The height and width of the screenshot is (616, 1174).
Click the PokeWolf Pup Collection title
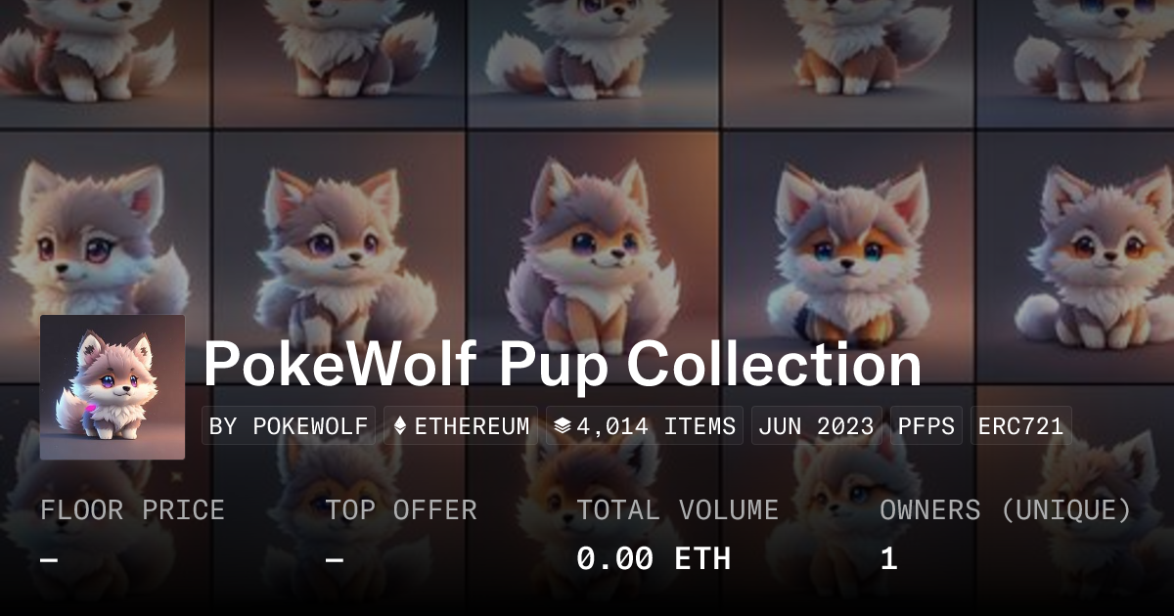click(x=563, y=365)
